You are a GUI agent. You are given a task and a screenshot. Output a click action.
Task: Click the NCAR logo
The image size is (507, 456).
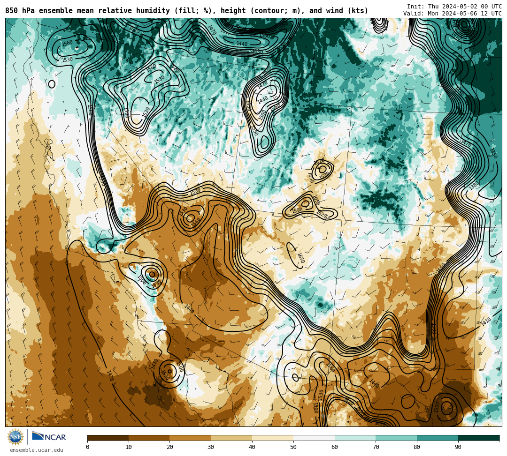pos(49,437)
